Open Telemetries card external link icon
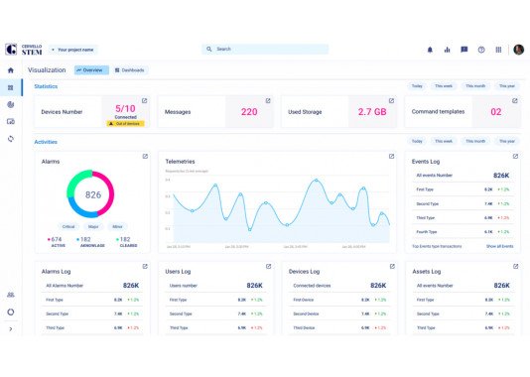530x377 pixels. [391, 156]
